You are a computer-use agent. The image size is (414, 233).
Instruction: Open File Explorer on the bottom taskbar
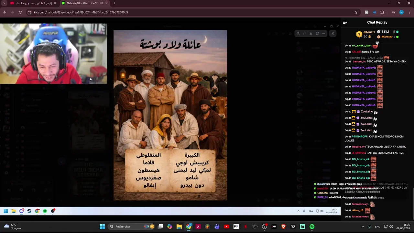179,227
